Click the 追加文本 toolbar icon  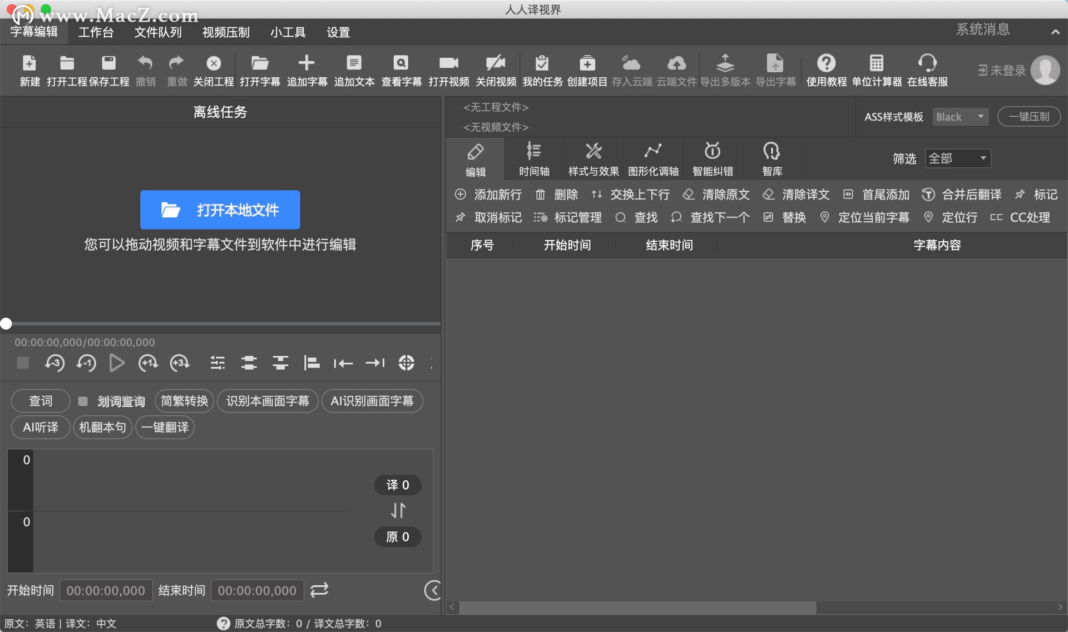354,63
